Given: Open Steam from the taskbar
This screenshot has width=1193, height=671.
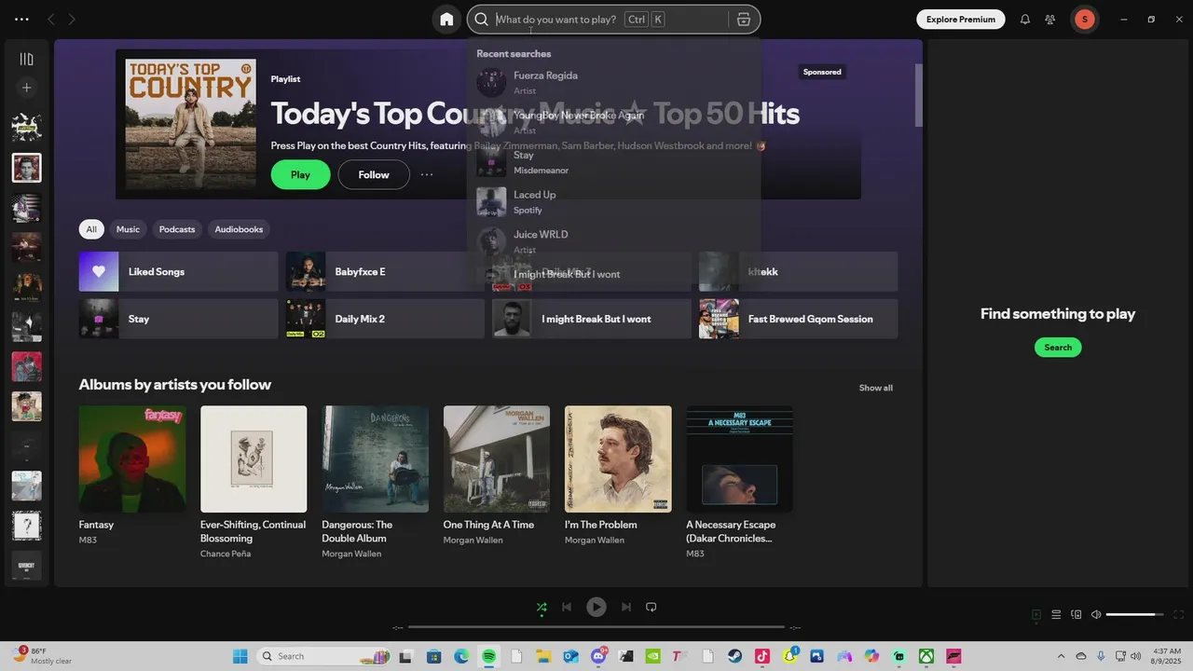Looking at the screenshot, I should point(735,656).
